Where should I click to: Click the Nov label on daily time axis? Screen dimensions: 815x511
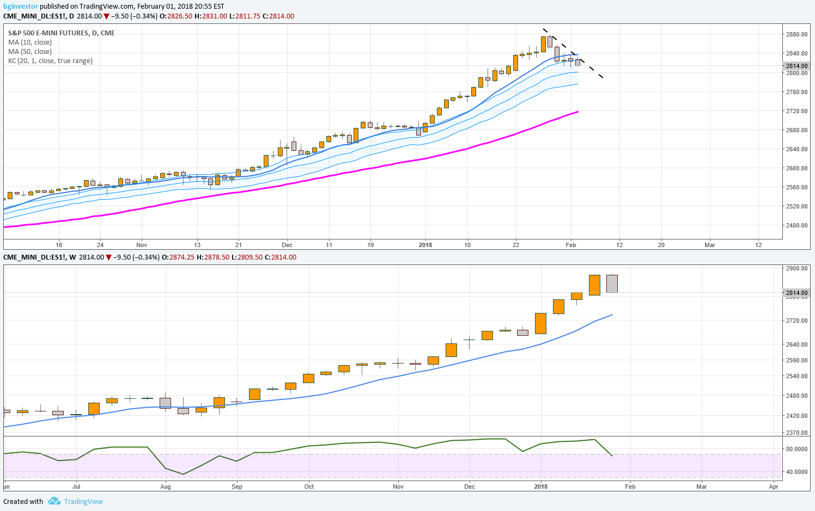142,245
